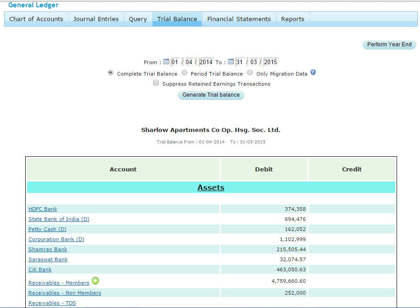Click the Assets section heading
This screenshot has width=420, height=308.
[211, 187]
